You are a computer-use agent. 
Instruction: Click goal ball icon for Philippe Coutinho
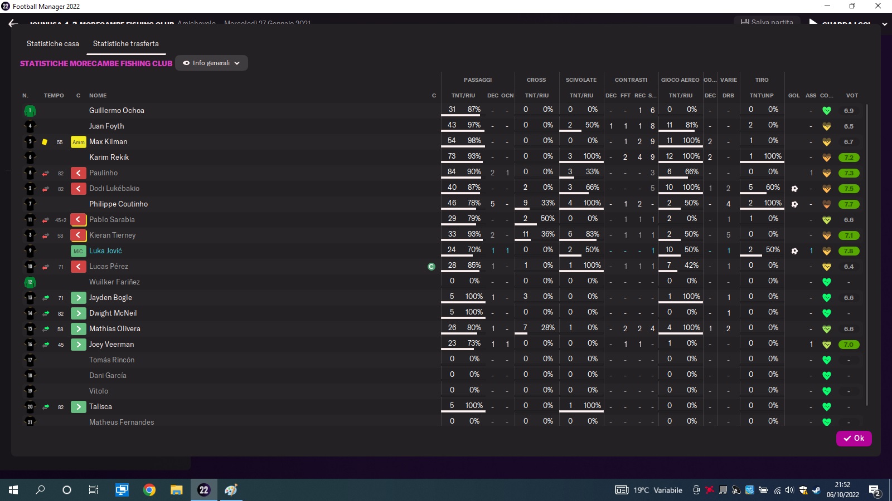pos(794,204)
